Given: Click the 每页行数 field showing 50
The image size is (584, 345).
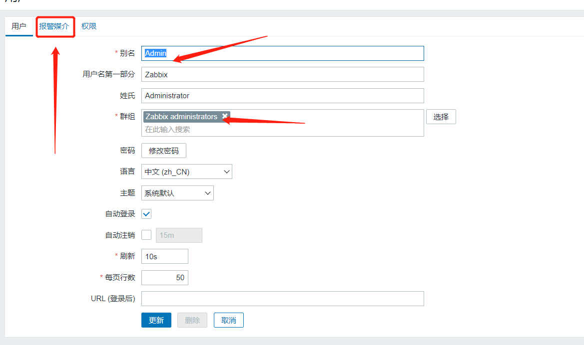Looking at the screenshot, I should coord(165,277).
